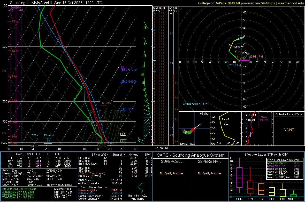
Task: Click the green surface dewpoint value 70
Action: (x=100, y=146)
